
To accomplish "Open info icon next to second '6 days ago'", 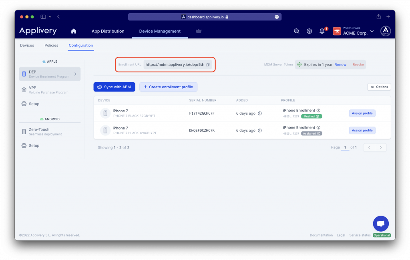I will pos(259,131).
